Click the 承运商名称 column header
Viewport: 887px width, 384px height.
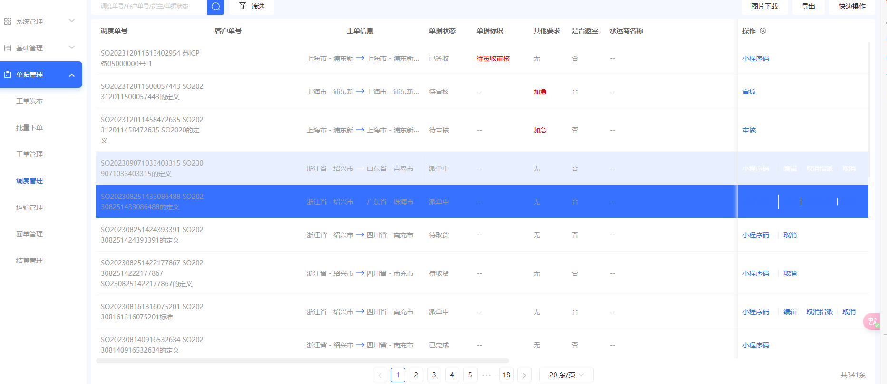pyautogui.click(x=626, y=31)
